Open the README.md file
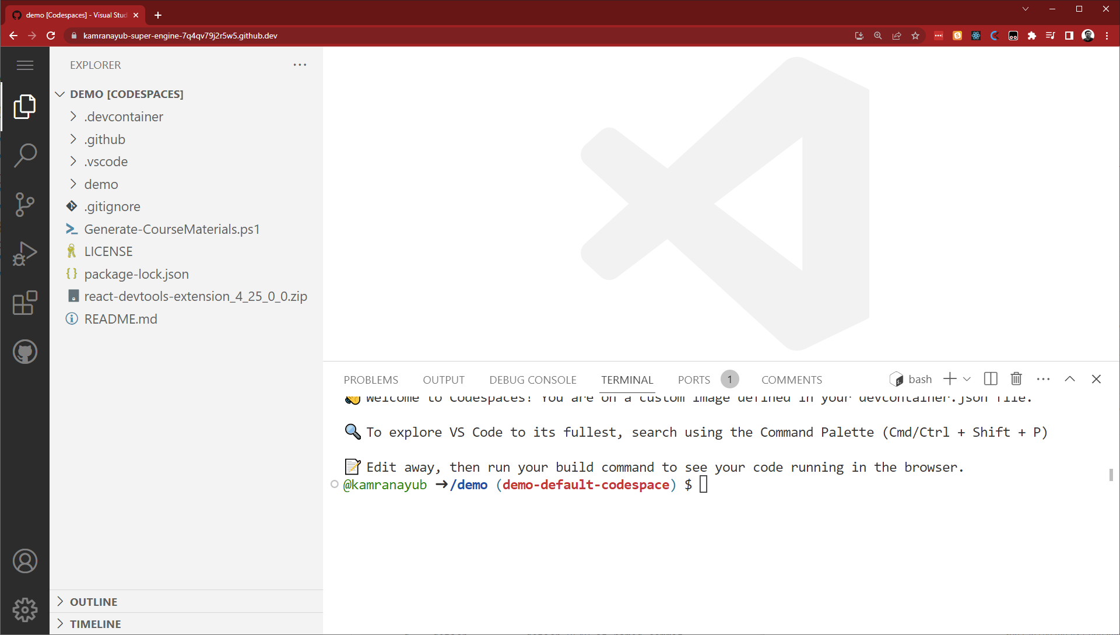The image size is (1120, 635). (121, 319)
